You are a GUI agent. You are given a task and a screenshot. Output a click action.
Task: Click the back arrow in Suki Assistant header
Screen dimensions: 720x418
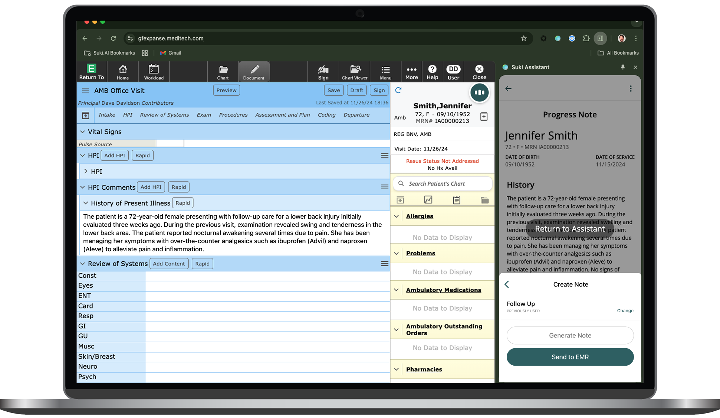508,88
